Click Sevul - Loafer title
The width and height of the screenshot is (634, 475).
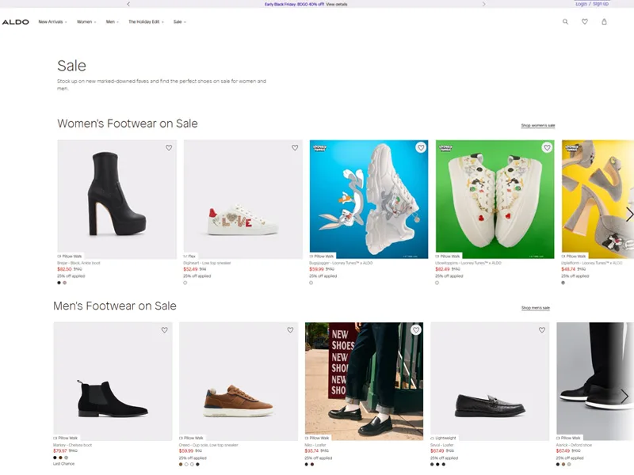point(442,445)
